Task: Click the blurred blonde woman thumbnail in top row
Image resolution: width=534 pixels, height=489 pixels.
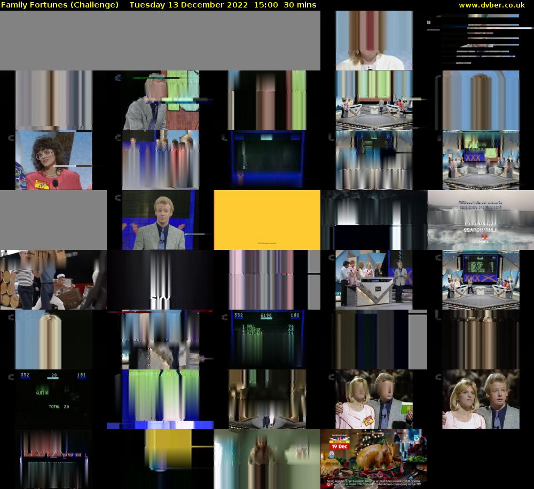Action: click(x=374, y=41)
